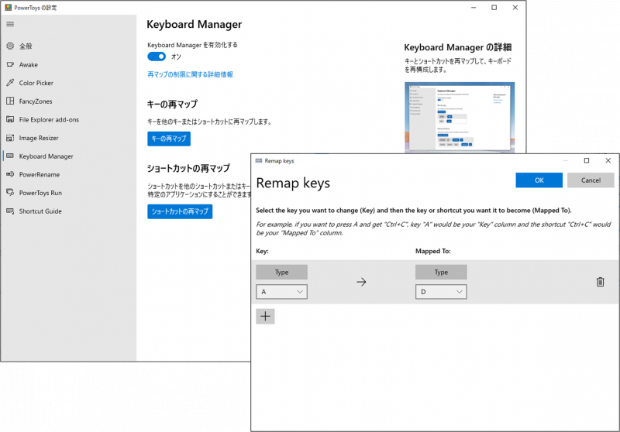
Task: Click the Keyboard Manager preview thumbnail image
Action: point(460,117)
